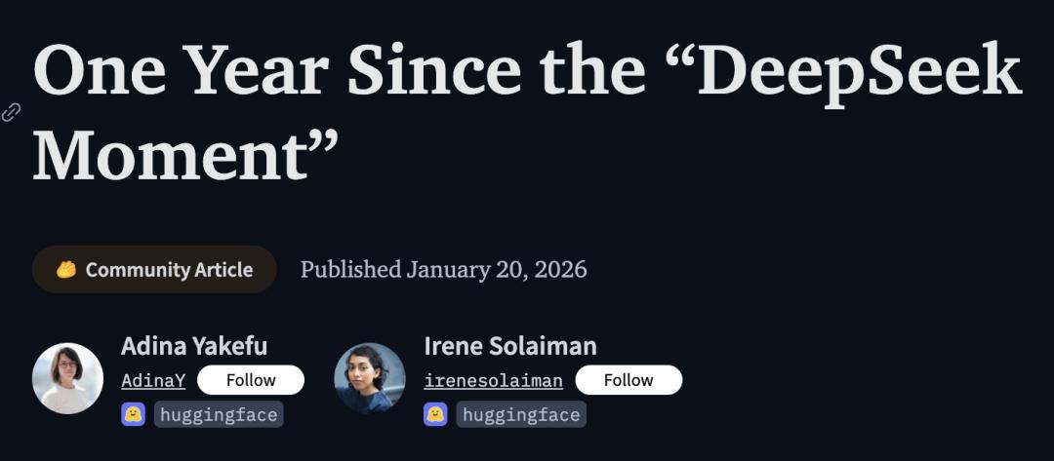
Task: Click the Hugging Face logo under Irene Solaiman
Action: click(x=435, y=414)
